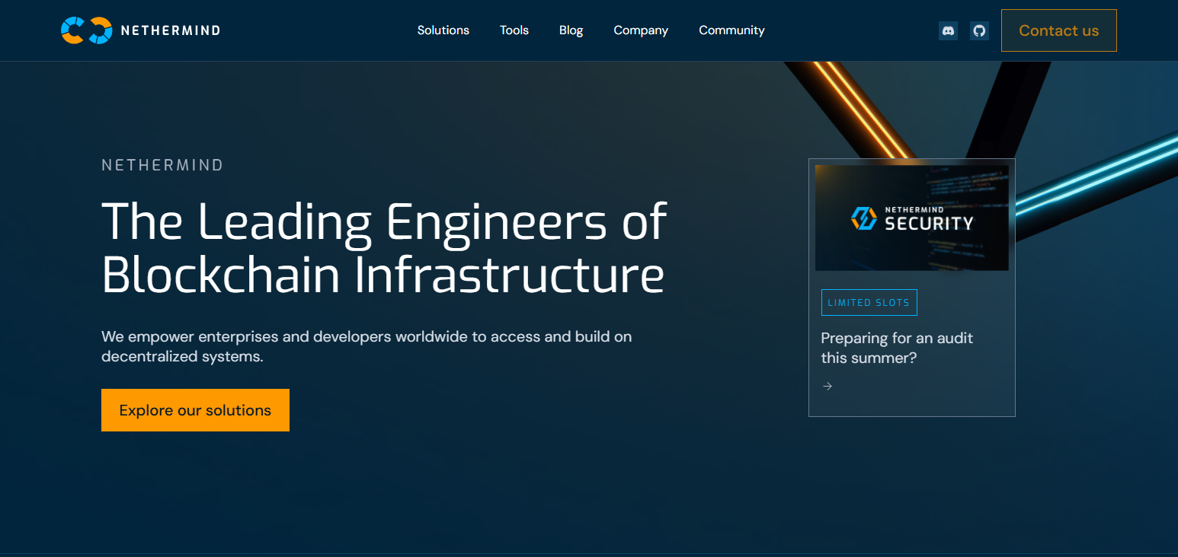
Task: Click the Nethermind Security thumbnail image
Action: 912,218
